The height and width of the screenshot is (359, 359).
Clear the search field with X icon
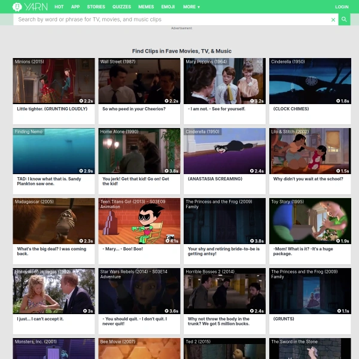pos(333,20)
